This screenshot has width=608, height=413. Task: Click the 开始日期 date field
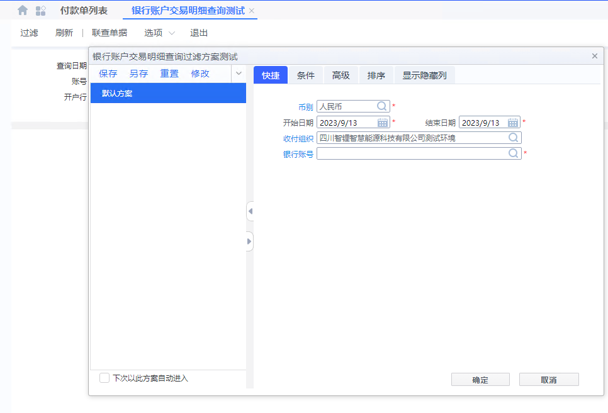(x=353, y=123)
